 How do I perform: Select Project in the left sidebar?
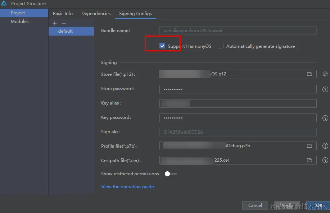[x=24, y=13]
